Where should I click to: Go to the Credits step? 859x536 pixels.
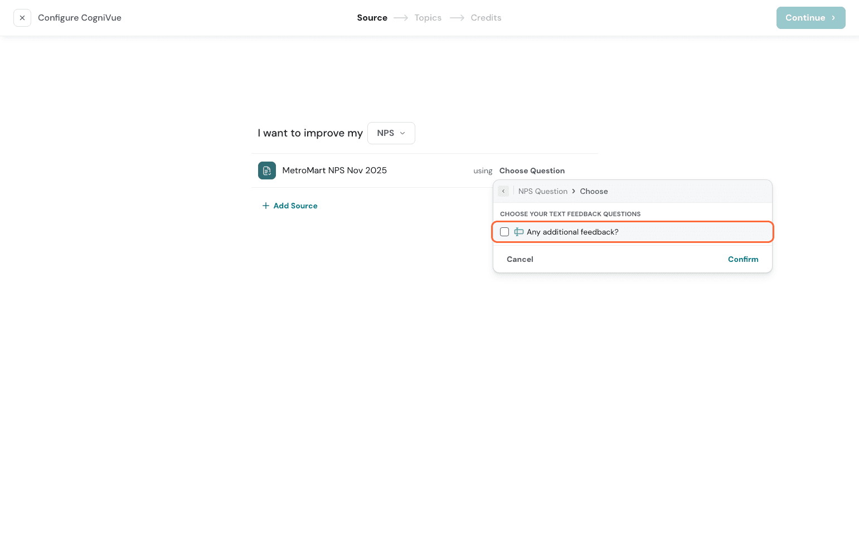coord(486,18)
